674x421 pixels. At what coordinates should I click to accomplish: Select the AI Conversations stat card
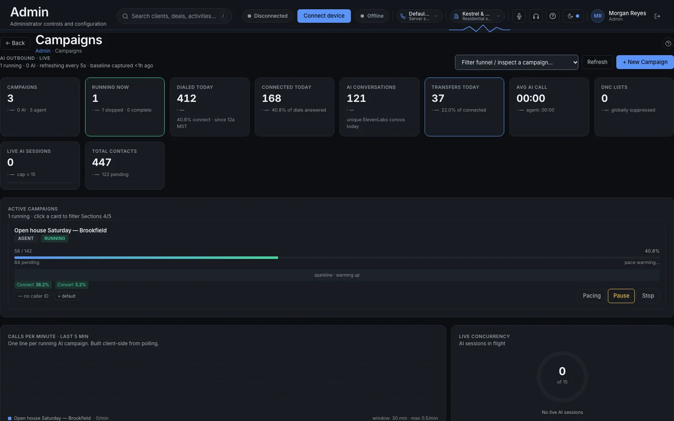tap(380, 107)
